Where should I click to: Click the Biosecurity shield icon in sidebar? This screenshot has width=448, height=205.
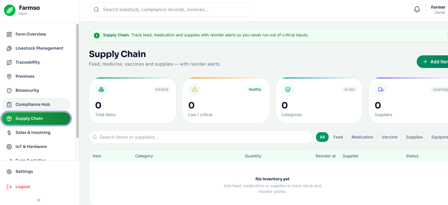tap(9, 90)
